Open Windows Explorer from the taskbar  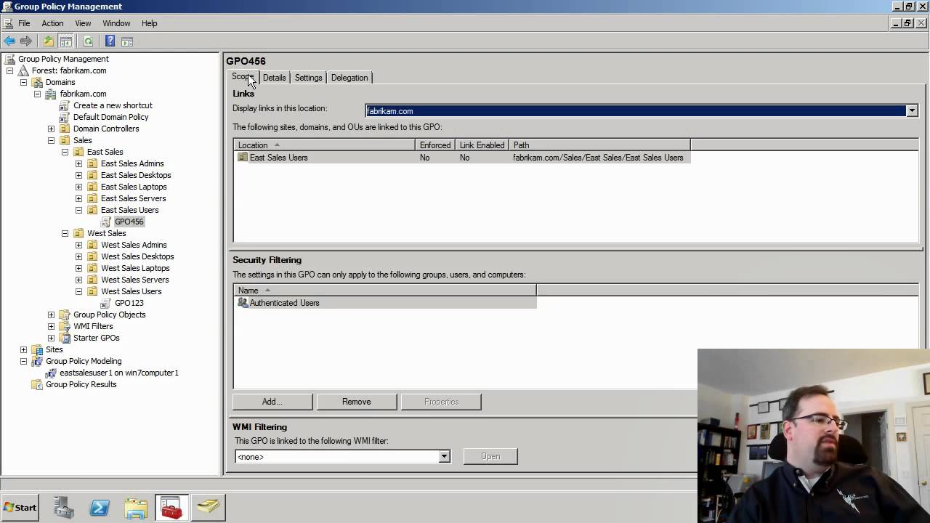(x=136, y=508)
